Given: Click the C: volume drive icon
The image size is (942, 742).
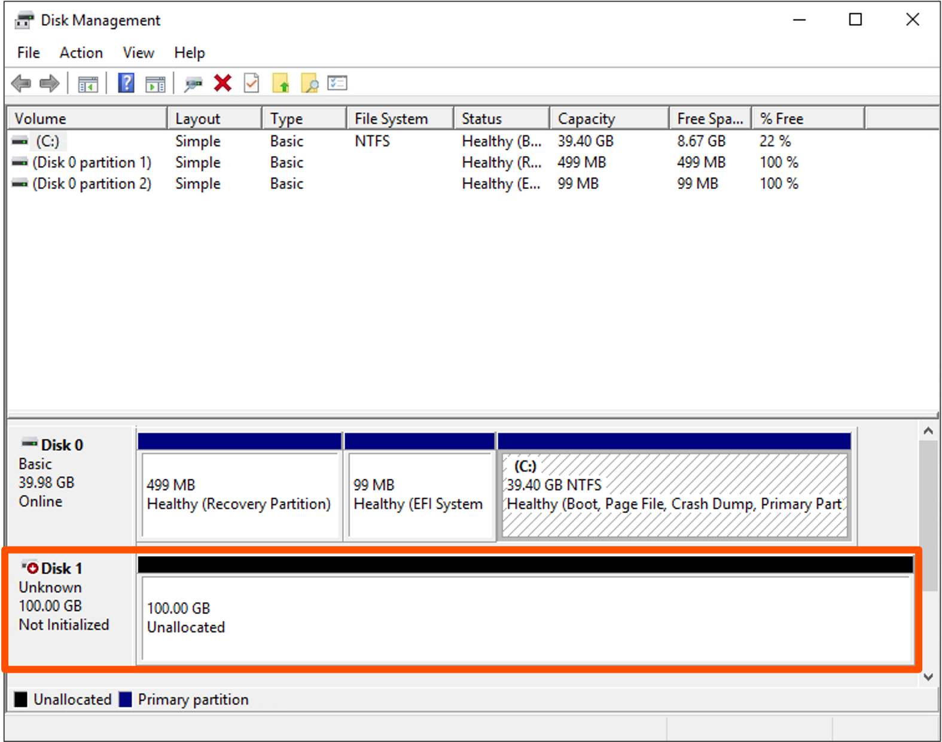Looking at the screenshot, I should pos(20,142).
